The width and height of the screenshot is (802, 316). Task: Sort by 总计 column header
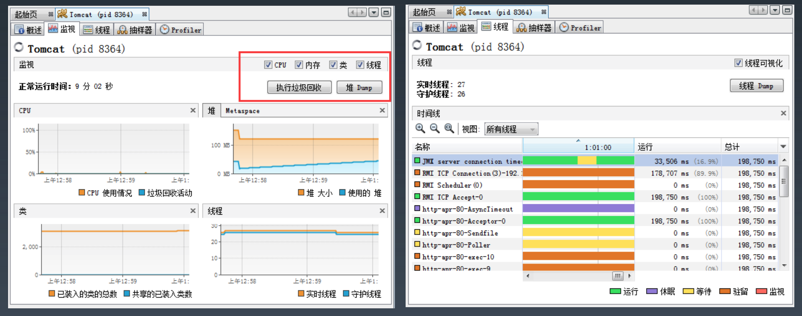750,147
